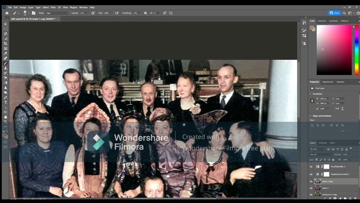Select the Pen tool
360x203 pixels.
pyautogui.click(x=5, y=98)
